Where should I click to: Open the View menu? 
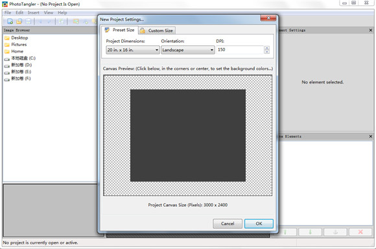pos(49,12)
